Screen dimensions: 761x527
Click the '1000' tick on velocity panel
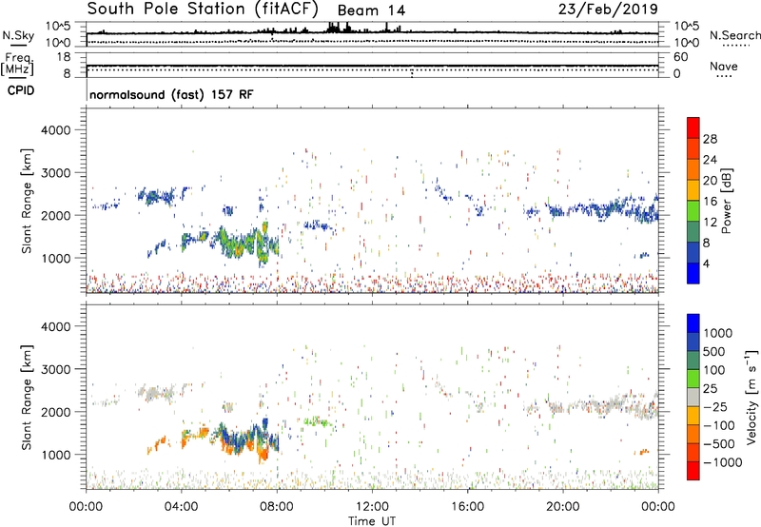click(56, 455)
